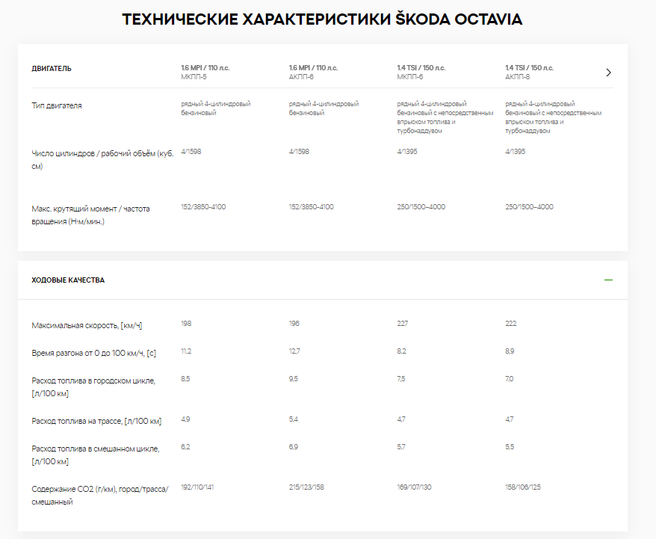Click max speed value 196
The width and height of the screenshot is (656, 539).
[x=294, y=324]
